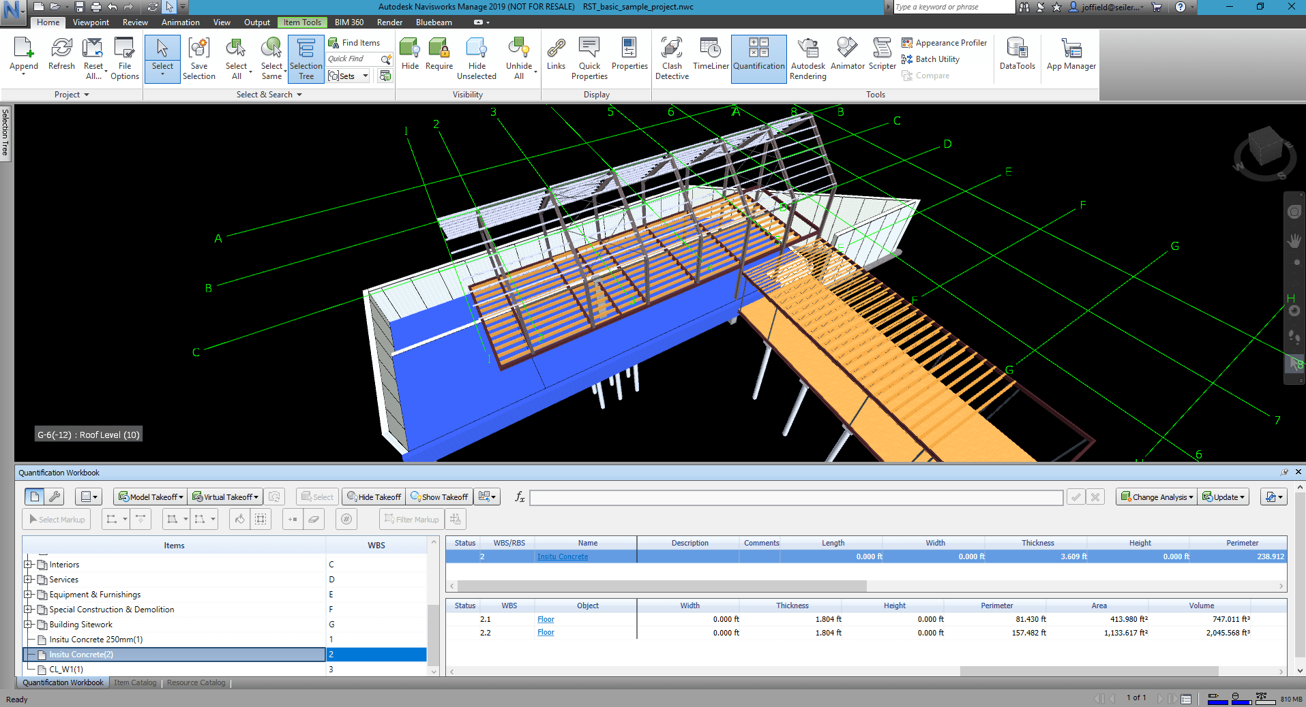Hide the selected items
Screen dimensions: 1306x707
(x=410, y=54)
